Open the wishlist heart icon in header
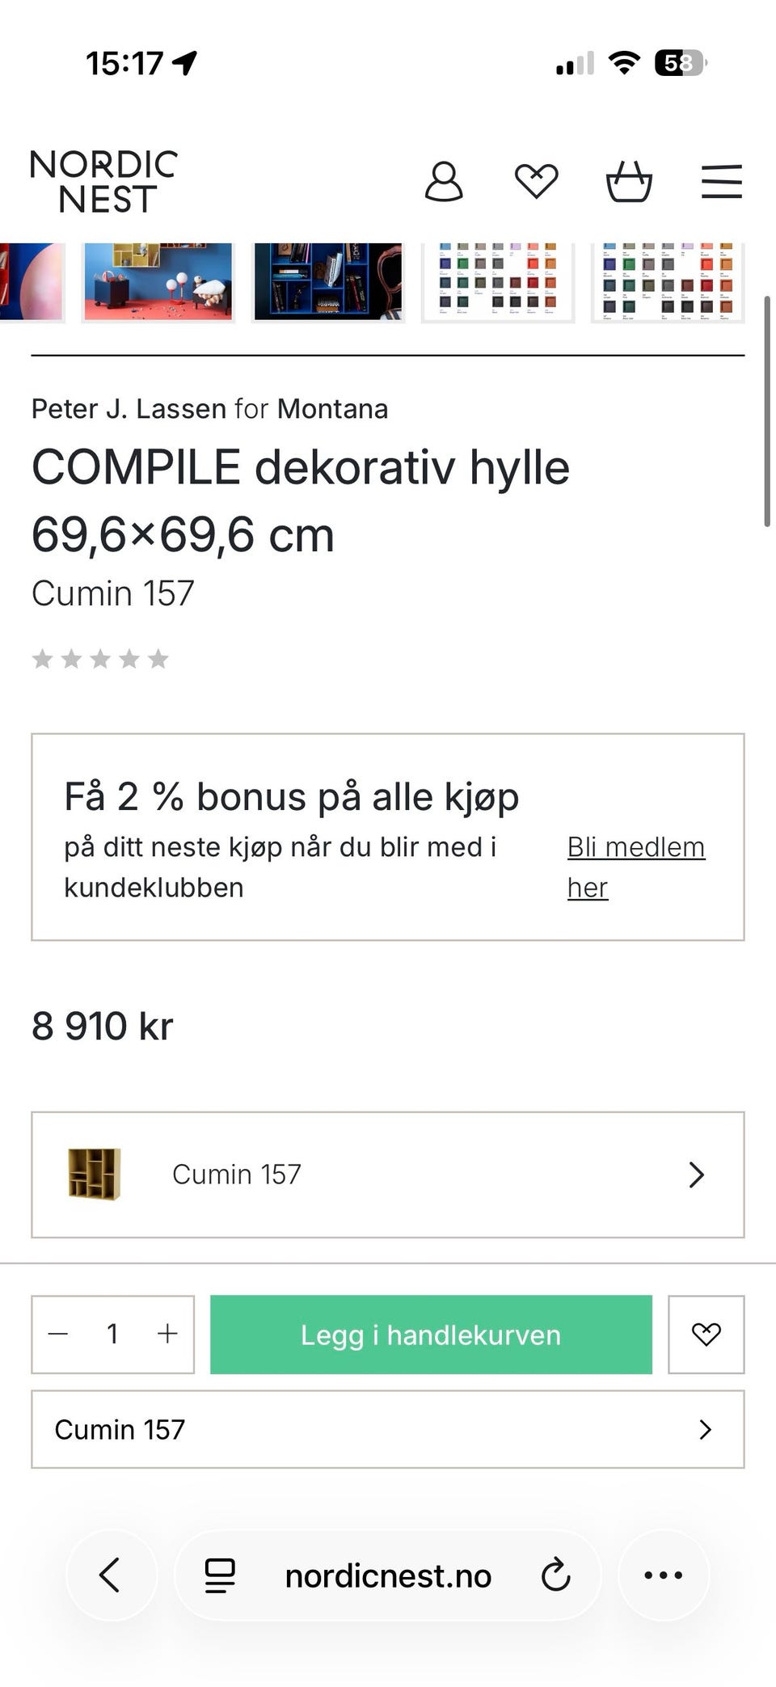The width and height of the screenshot is (776, 1687). click(537, 181)
